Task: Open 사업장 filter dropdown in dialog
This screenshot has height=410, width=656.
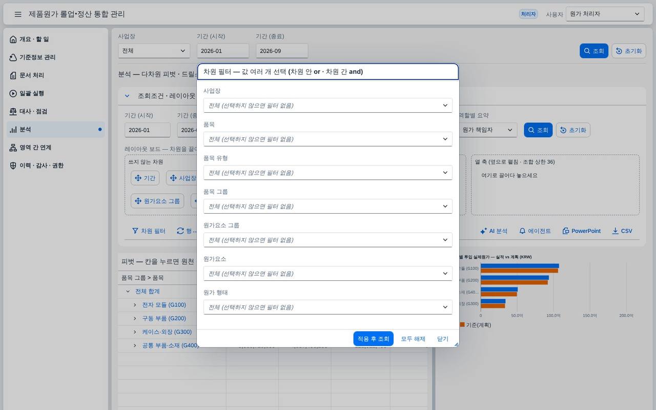Action: [x=328, y=105]
